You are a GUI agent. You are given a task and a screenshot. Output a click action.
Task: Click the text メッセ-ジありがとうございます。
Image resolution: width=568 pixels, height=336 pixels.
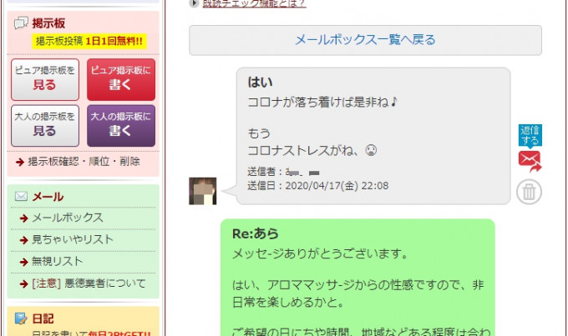pyautogui.click(x=321, y=253)
